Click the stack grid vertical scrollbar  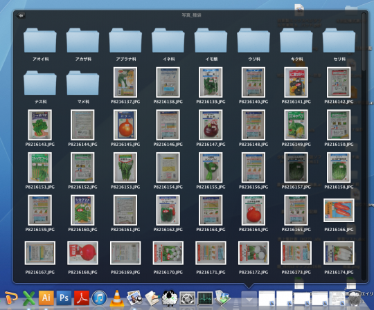pos(364,42)
